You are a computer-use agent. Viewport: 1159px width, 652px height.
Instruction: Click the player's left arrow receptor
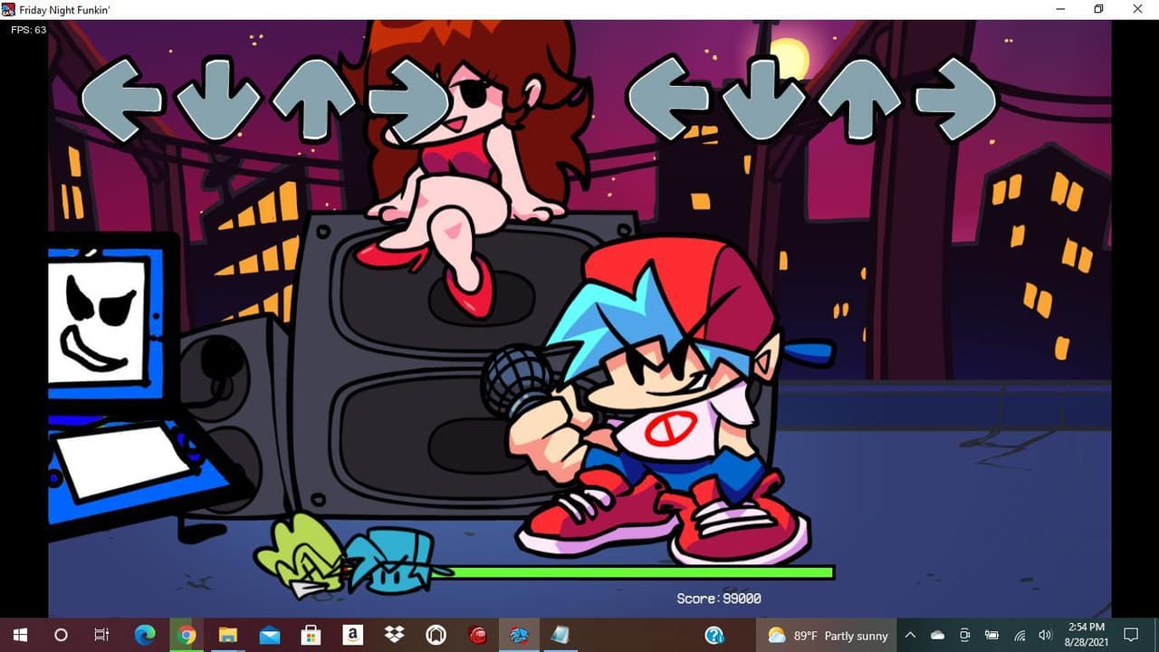(667, 98)
